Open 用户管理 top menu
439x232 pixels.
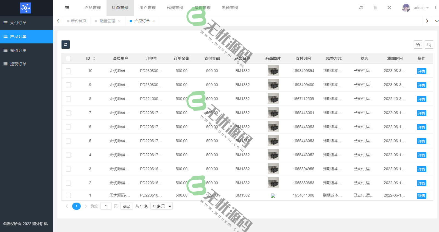(x=147, y=8)
